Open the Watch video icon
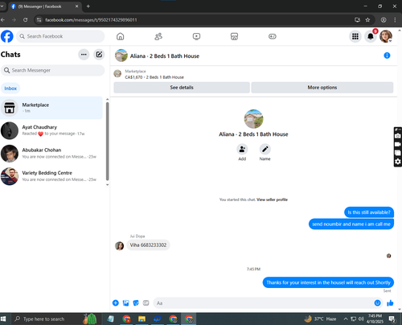Viewport: 402px width, 325px height. (x=196, y=36)
